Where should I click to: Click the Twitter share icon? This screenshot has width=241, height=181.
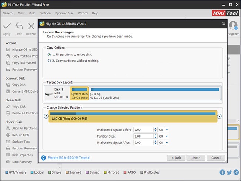[229, 172]
